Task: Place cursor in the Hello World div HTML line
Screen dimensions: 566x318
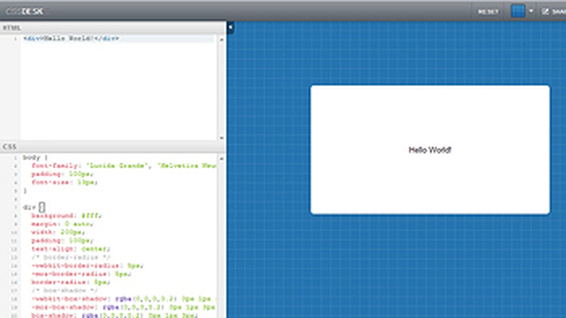Action: 71,38
